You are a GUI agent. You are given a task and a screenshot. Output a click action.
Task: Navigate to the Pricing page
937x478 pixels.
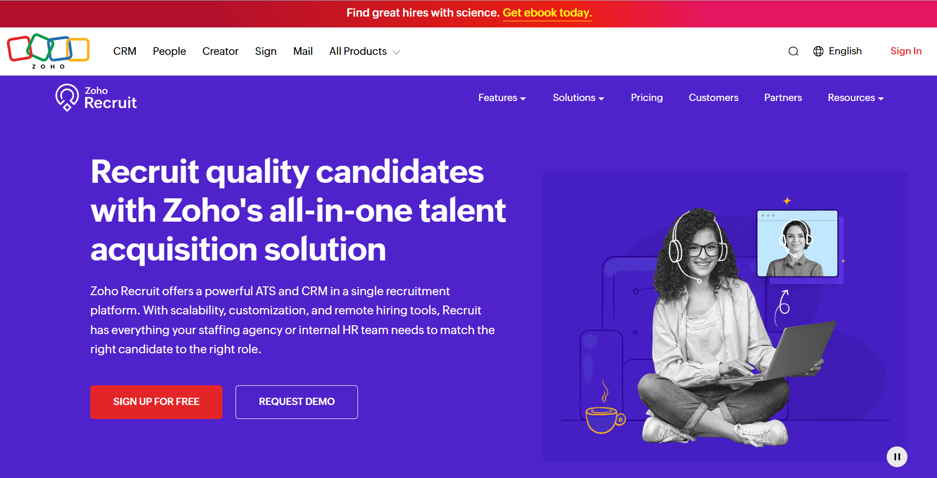click(x=646, y=97)
